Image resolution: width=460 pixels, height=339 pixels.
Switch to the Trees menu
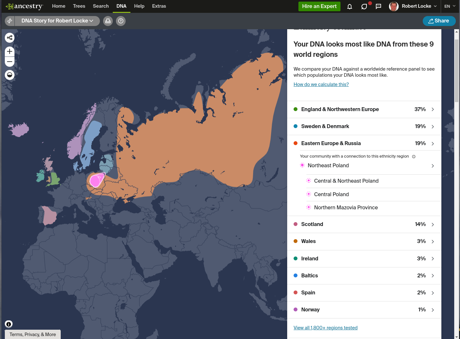point(79,6)
